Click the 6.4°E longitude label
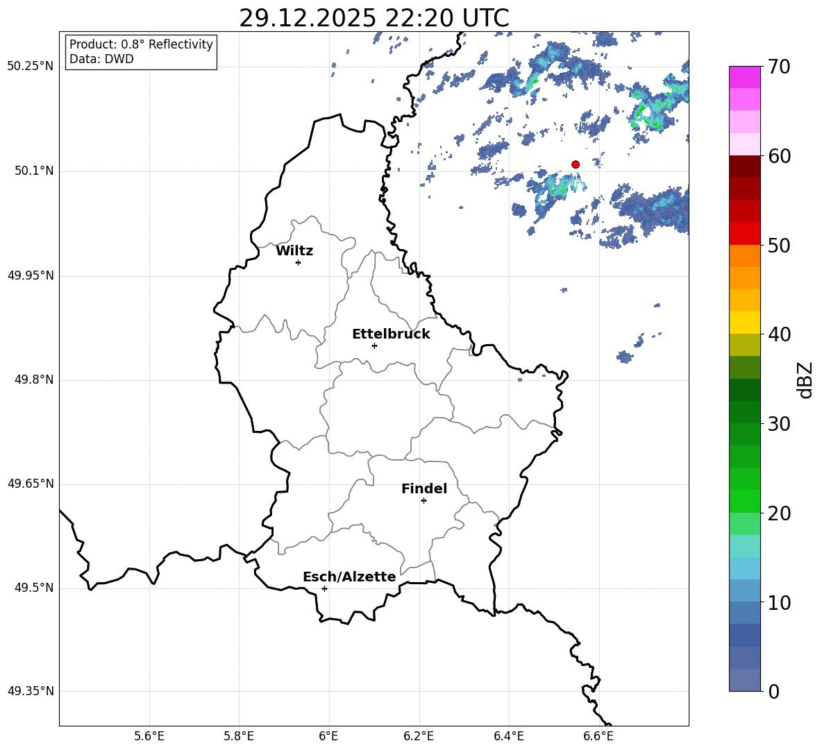The width and height of the screenshot is (822, 750). pyautogui.click(x=508, y=736)
